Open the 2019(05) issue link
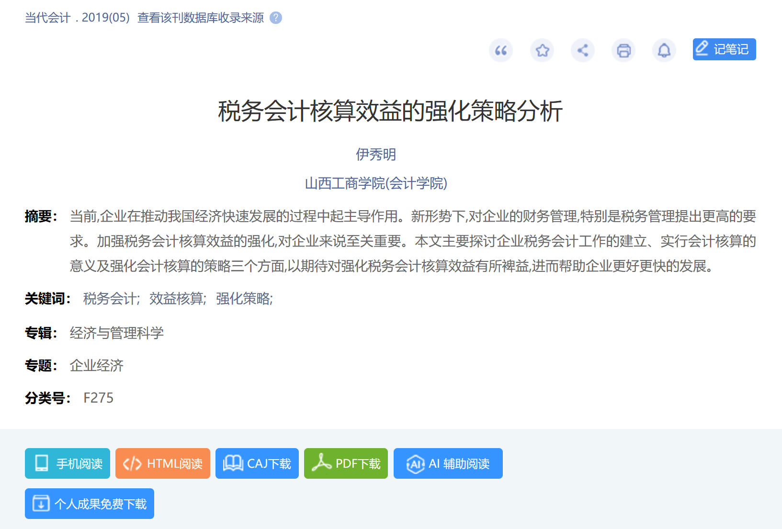The height and width of the screenshot is (529, 782). pos(106,18)
